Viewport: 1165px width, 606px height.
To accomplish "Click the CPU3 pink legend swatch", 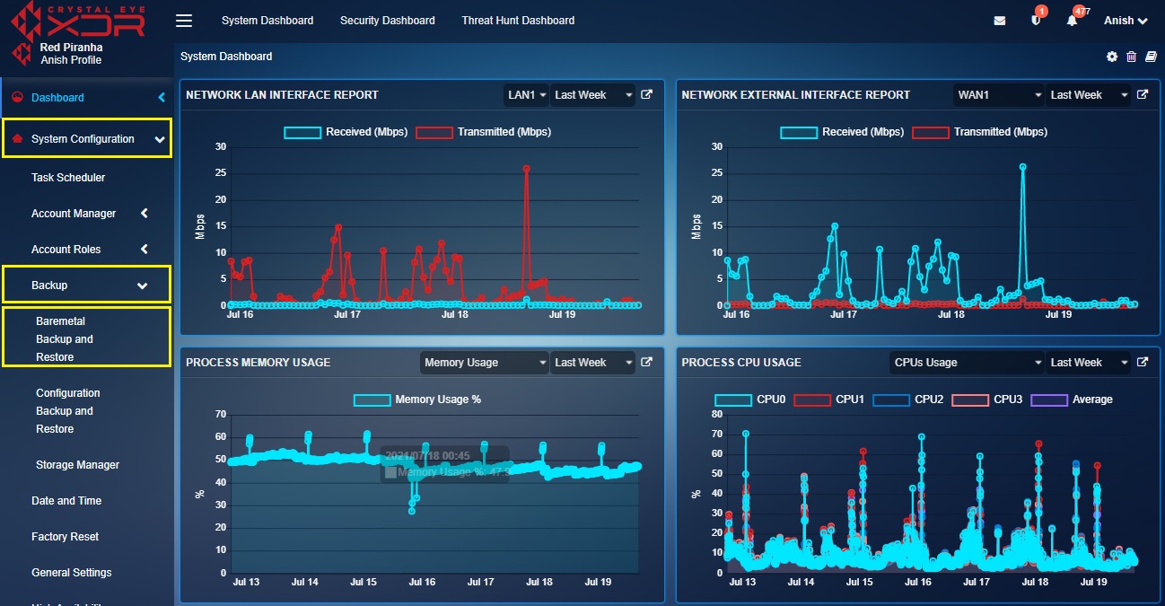I will click(x=969, y=400).
